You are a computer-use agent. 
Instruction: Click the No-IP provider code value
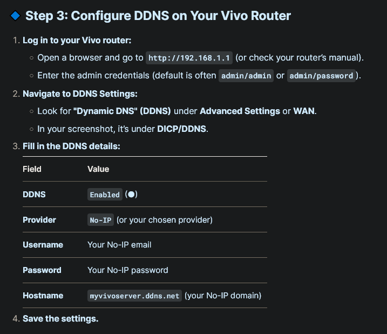(x=100, y=220)
